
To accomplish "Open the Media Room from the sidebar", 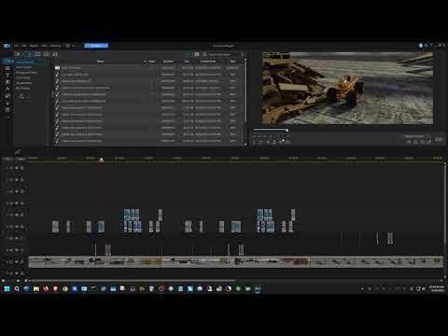I will pos(7,62).
